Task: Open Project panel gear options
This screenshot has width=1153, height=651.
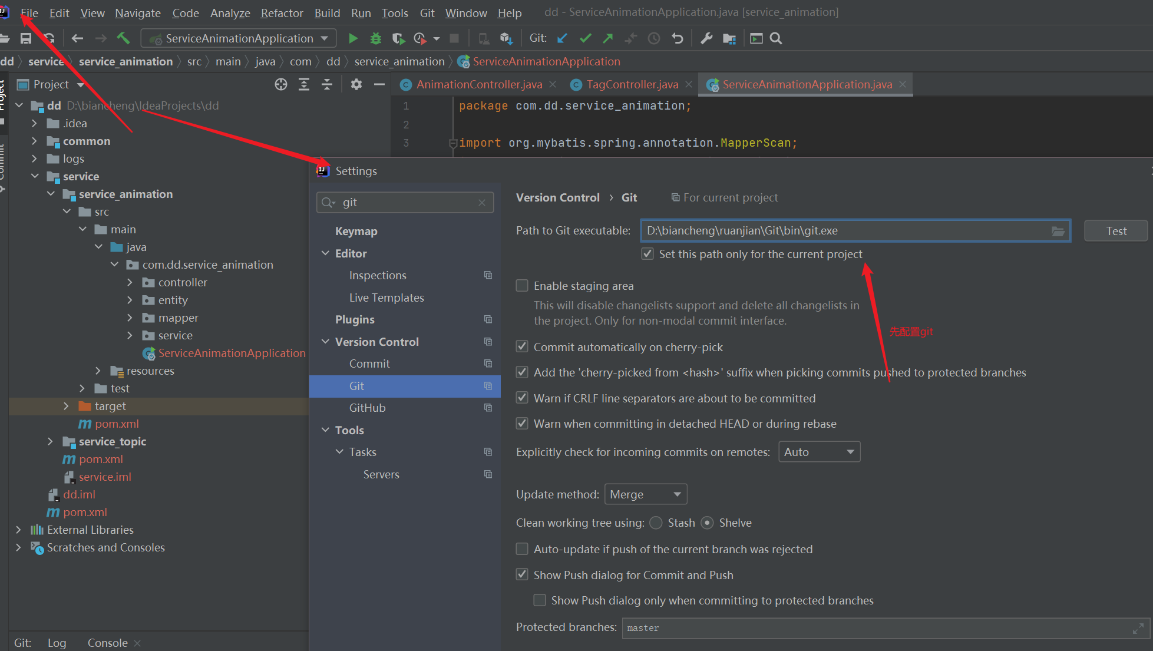Action: pos(356,85)
